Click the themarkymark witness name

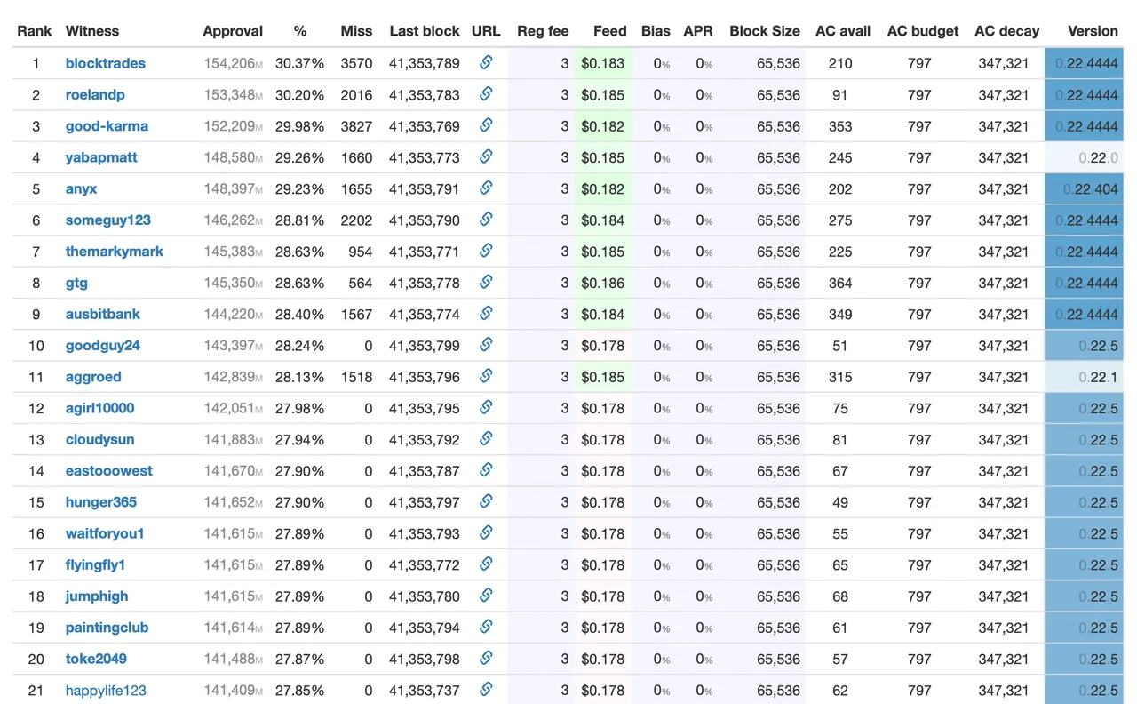click(x=115, y=252)
